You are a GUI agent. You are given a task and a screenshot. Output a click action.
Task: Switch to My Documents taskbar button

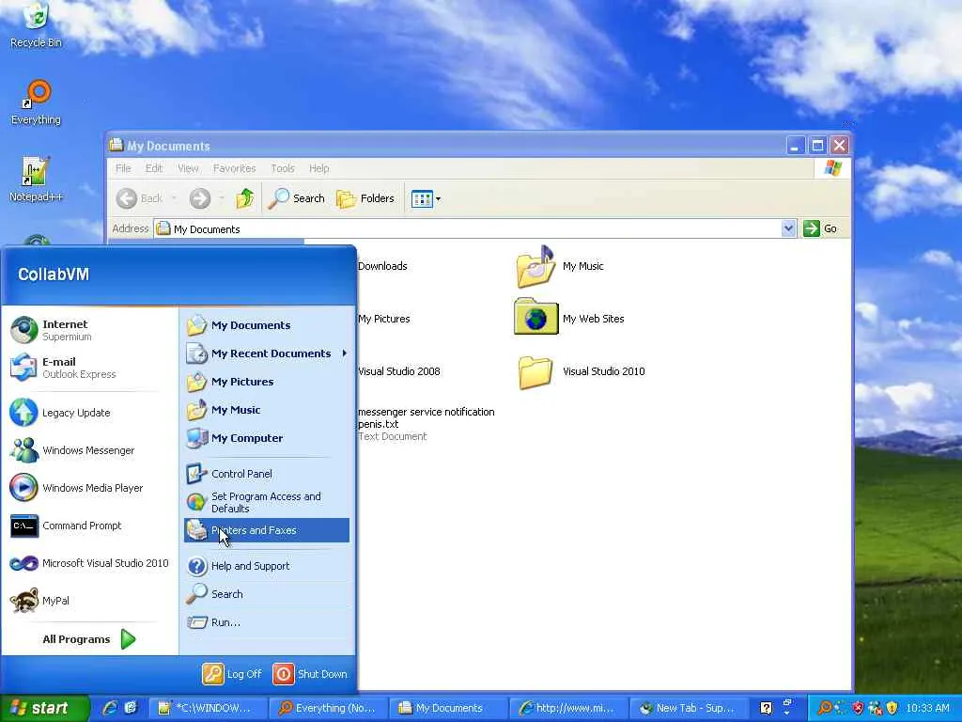tap(446, 709)
